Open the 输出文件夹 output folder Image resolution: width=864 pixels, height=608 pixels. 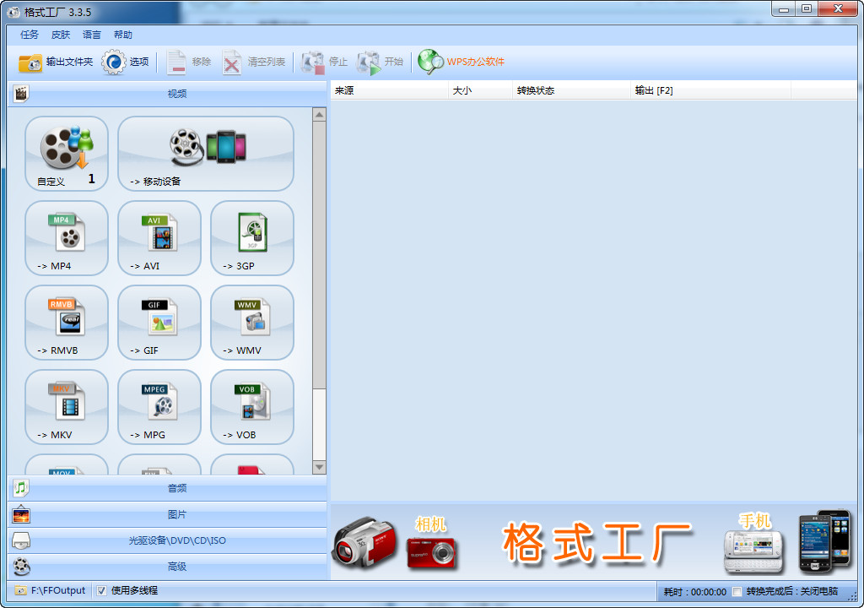pyautogui.click(x=55, y=62)
